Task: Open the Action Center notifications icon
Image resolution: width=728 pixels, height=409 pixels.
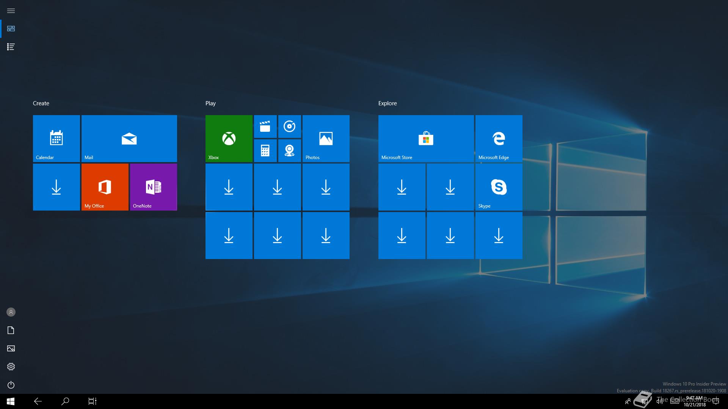Action: [x=716, y=401]
